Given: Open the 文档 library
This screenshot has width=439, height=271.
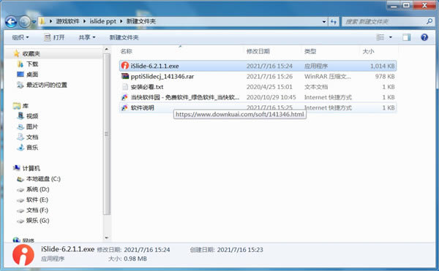Looking at the screenshot, I should [x=32, y=137].
